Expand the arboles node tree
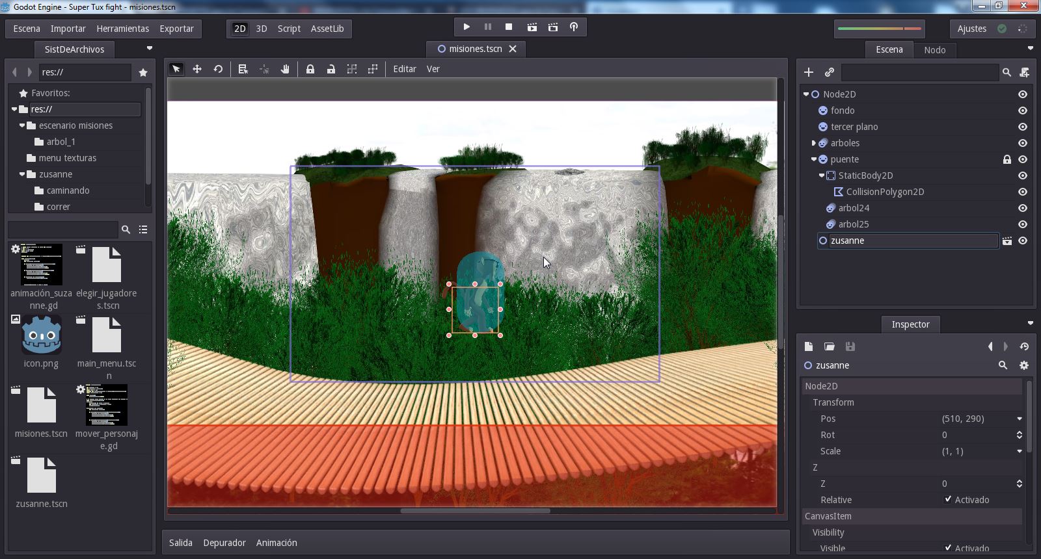Viewport: 1041px width, 559px height. 813,143
